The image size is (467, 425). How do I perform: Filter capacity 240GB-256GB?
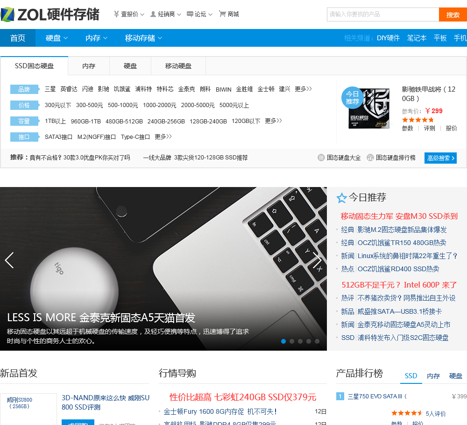[166, 121]
